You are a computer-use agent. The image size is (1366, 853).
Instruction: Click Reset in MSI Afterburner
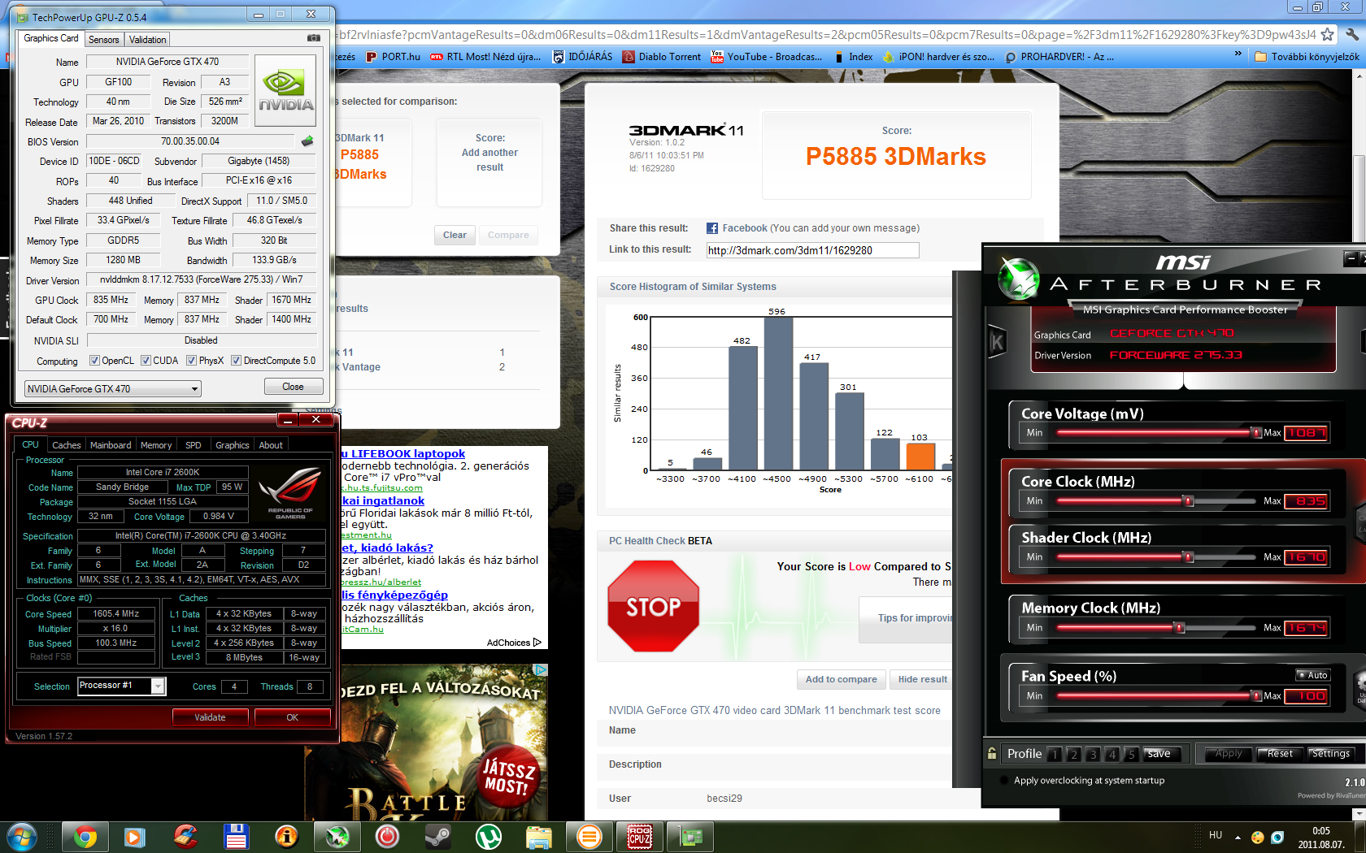1280,754
